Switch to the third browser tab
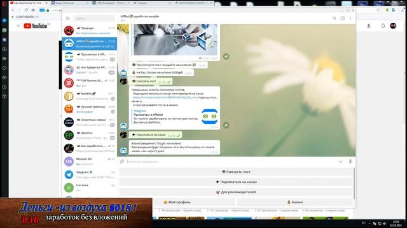 coord(111,3)
